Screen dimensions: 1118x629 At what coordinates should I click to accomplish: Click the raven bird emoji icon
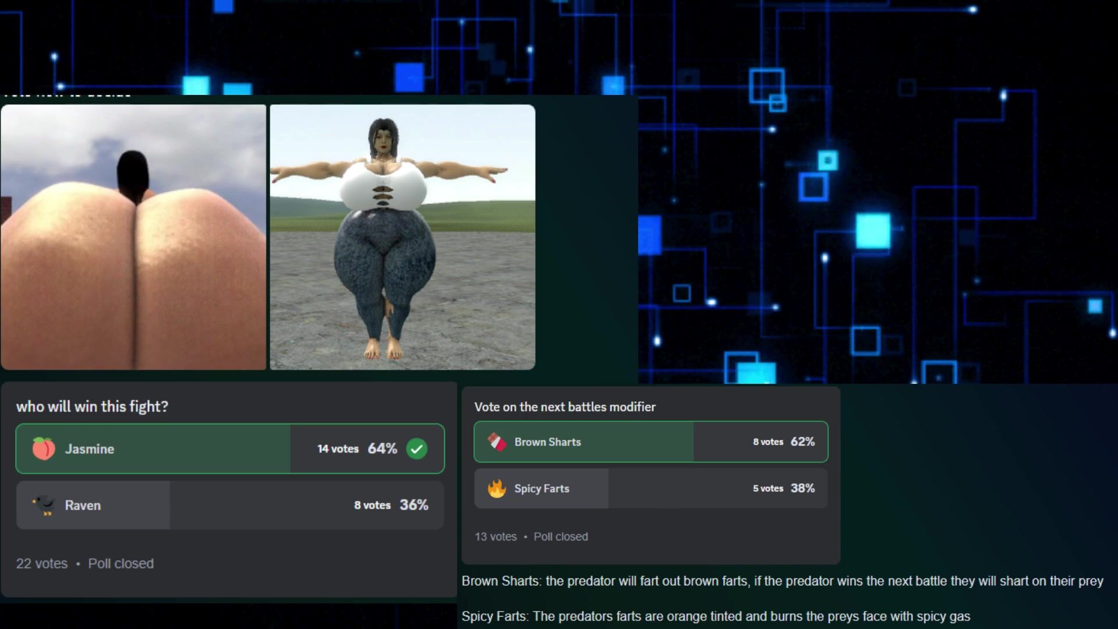pos(44,505)
